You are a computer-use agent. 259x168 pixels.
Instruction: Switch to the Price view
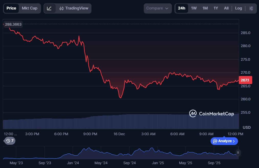pyautogui.click(x=11, y=8)
